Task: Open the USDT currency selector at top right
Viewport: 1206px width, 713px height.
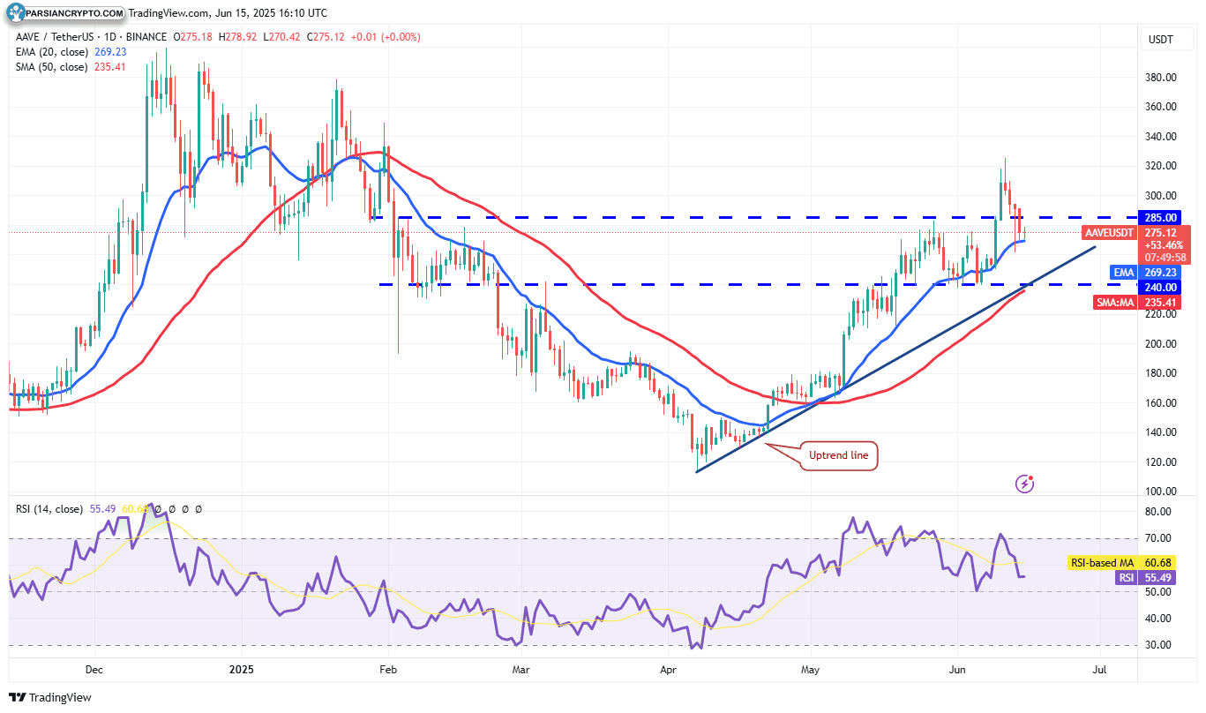Action: pos(1166,39)
